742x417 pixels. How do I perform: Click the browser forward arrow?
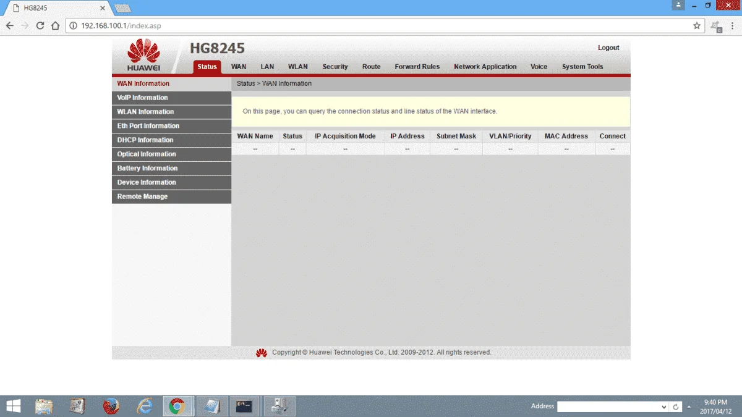[x=25, y=26]
